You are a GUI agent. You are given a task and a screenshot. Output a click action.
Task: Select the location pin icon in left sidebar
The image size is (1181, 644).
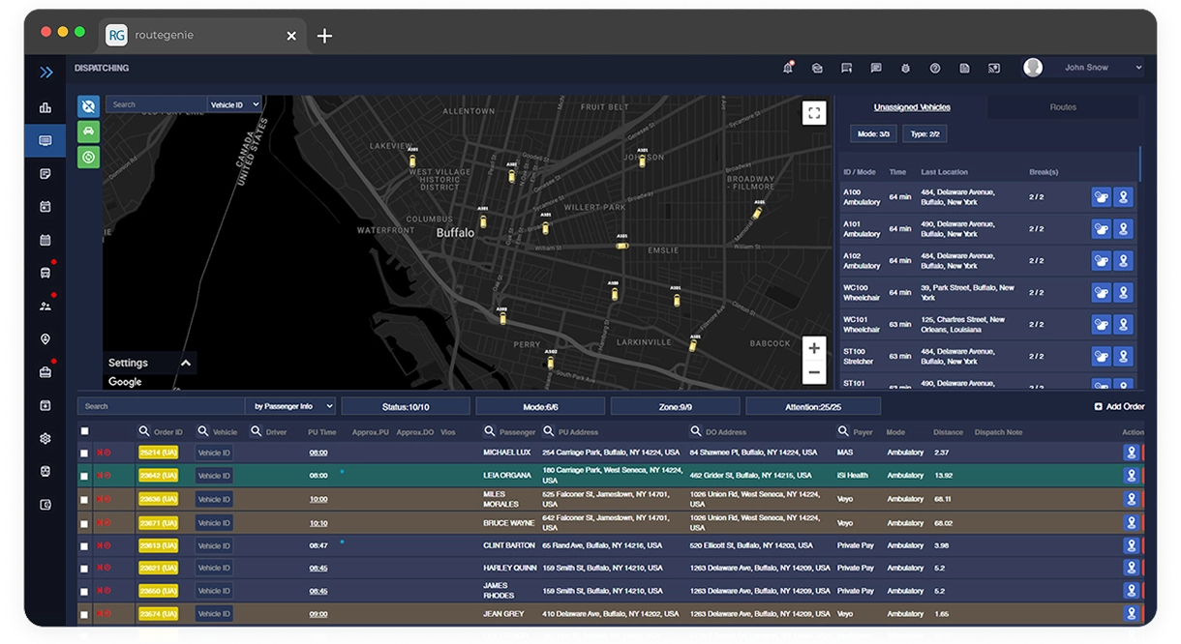pyautogui.click(x=45, y=339)
